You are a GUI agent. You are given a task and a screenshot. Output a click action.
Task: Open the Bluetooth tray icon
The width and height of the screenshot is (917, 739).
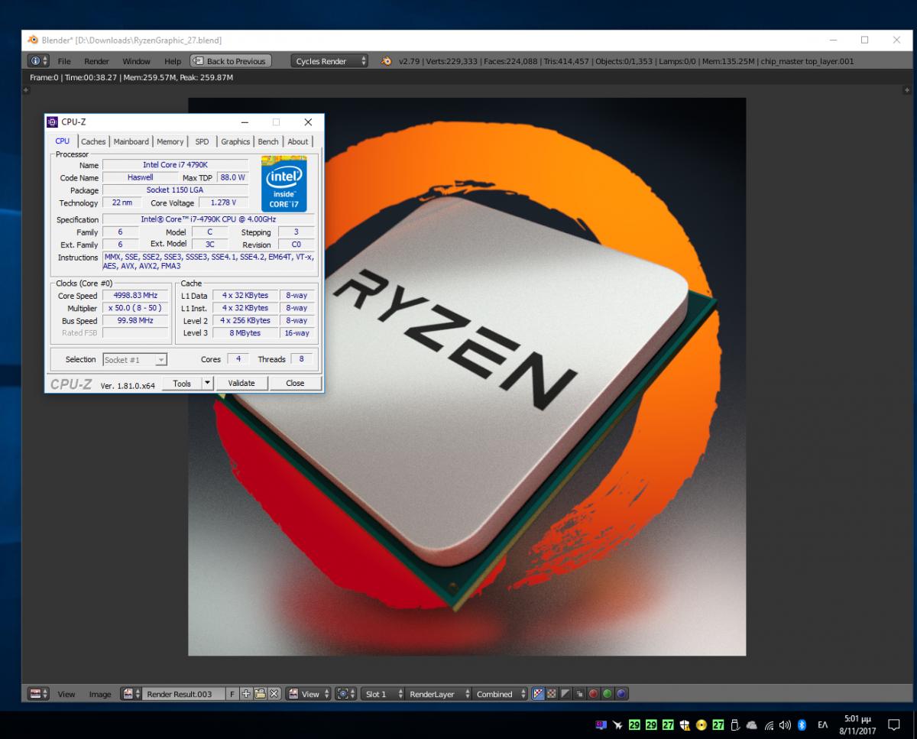click(x=802, y=724)
